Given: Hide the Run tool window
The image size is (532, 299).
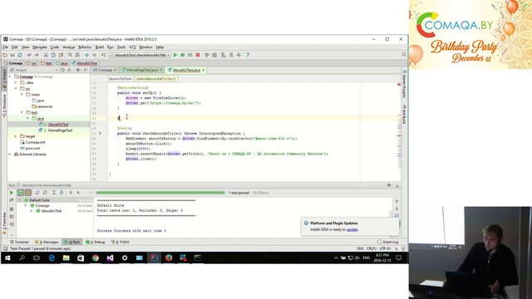Looking at the screenshot, I should coord(397,185).
